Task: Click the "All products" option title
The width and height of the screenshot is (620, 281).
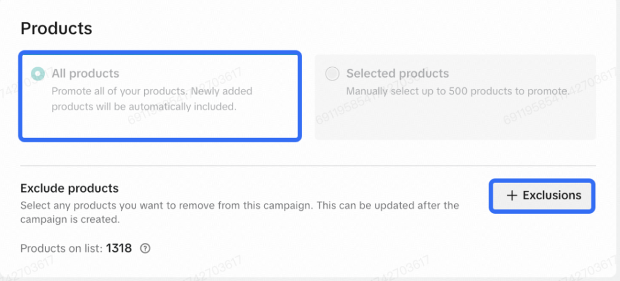Action: tap(85, 74)
